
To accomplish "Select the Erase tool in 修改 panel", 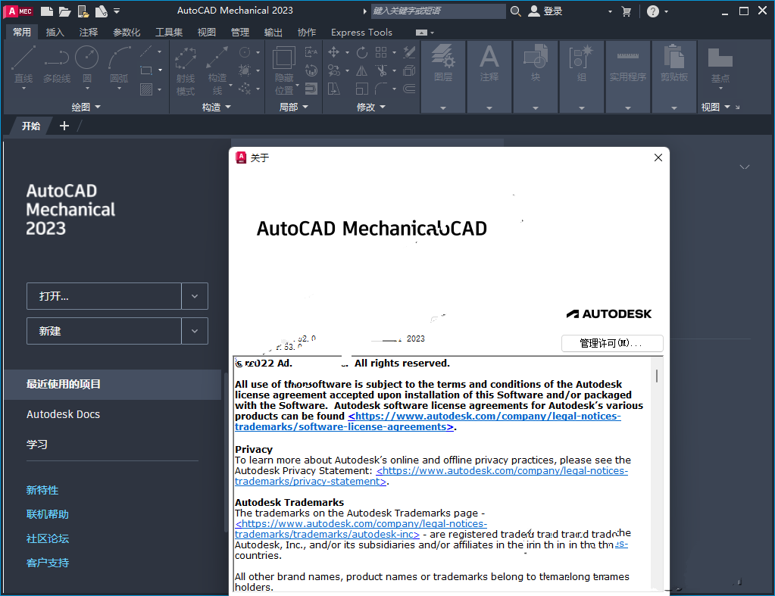I will click(x=409, y=52).
